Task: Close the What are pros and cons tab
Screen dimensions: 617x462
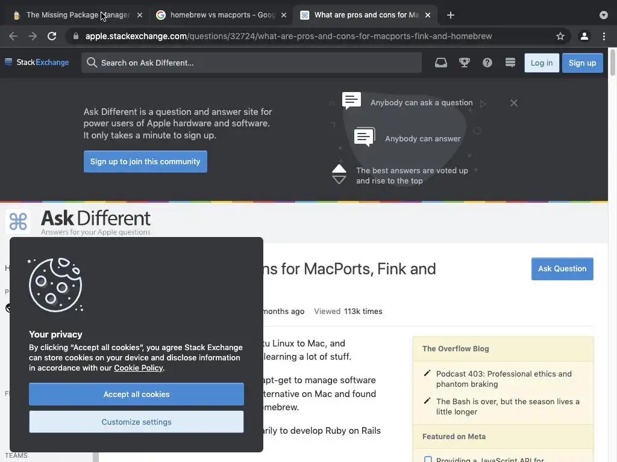Action: pos(428,15)
